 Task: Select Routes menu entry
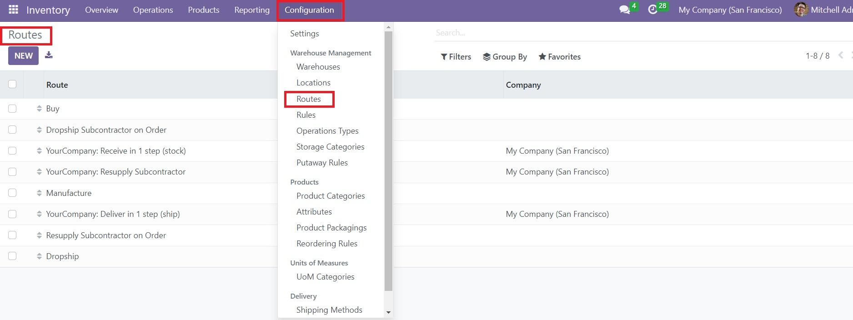click(309, 99)
